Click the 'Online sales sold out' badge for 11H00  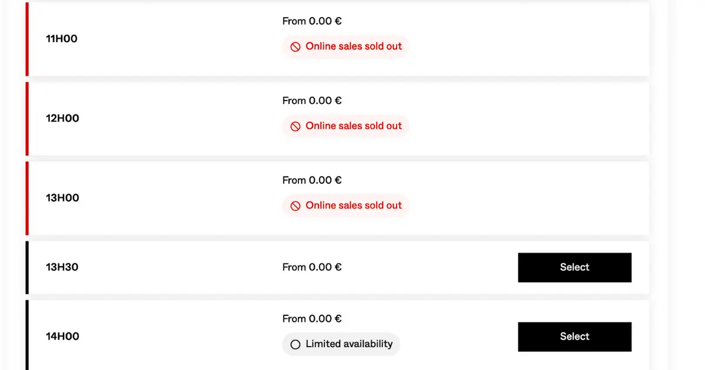[345, 46]
